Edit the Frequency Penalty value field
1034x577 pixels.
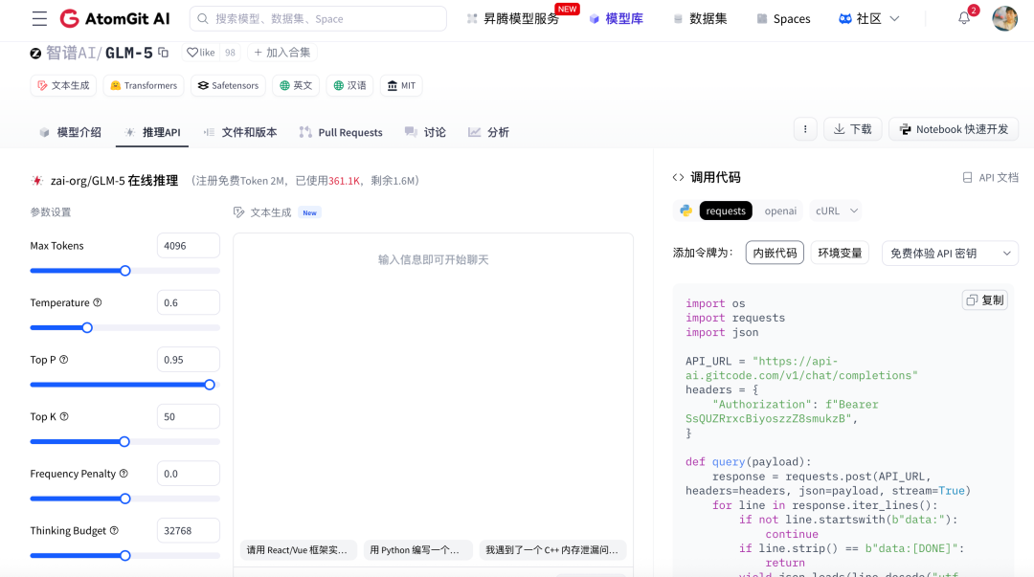188,474
